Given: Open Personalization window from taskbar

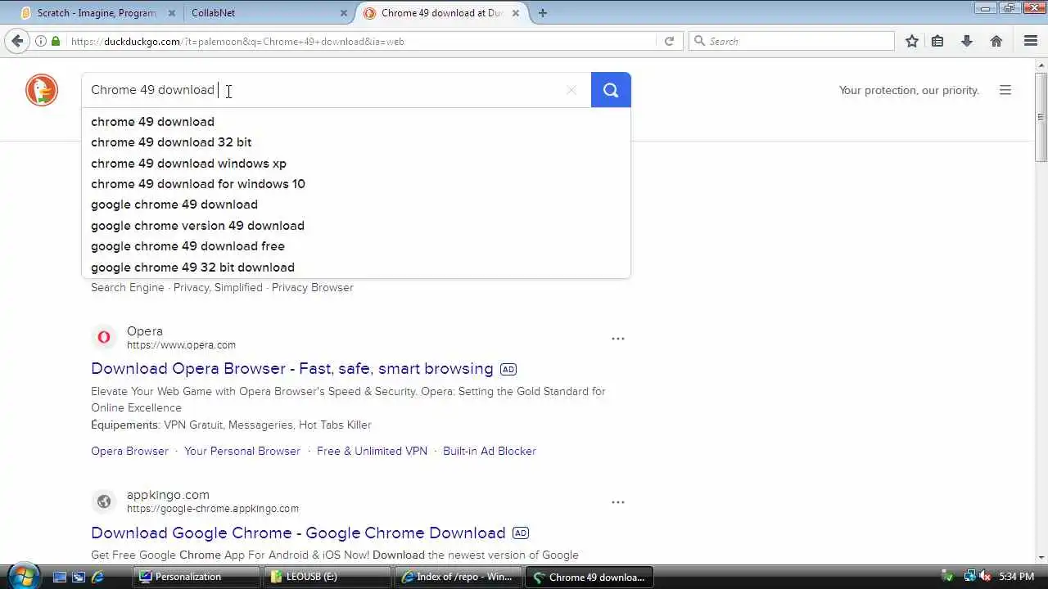Looking at the screenshot, I should click(x=196, y=577).
